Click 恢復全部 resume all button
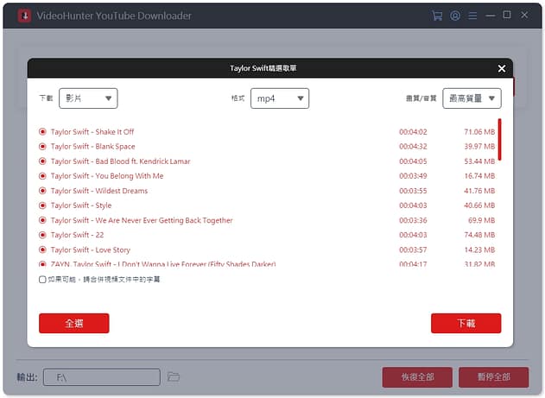Image resolution: width=545 pixels, height=398 pixels. (417, 377)
